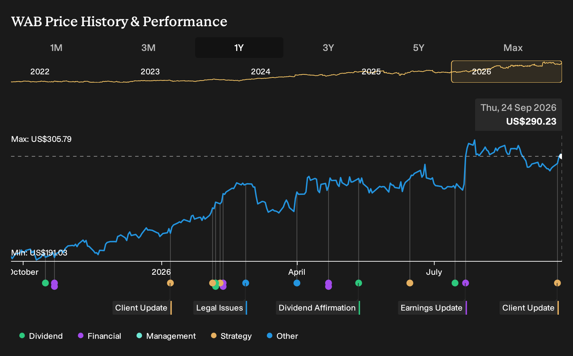Viewport: 573px width, 356px height.
Task: Open the Dividend Affirmation event label
Action: [318, 308]
